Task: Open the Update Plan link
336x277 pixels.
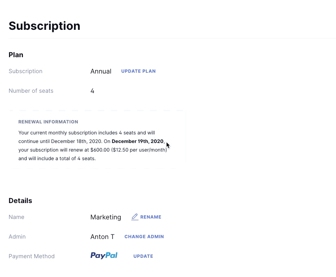Action: 138,71
